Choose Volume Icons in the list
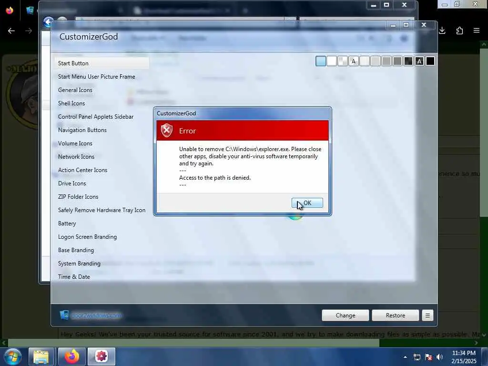The height and width of the screenshot is (366, 488). [75, 143]
